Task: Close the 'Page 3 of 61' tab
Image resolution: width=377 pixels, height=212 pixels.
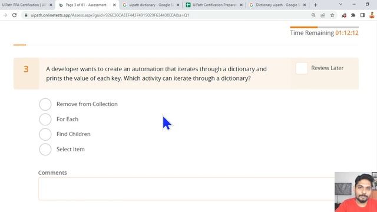Action: (x=114, y=5)
